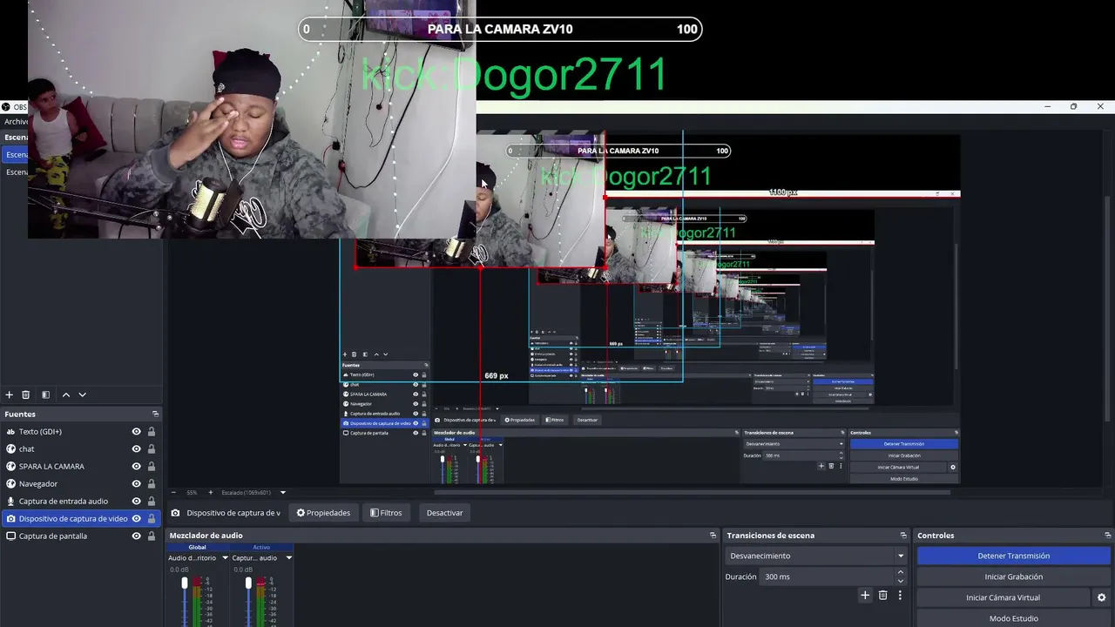Open the Captur... audio mixer options arrow

288,557
